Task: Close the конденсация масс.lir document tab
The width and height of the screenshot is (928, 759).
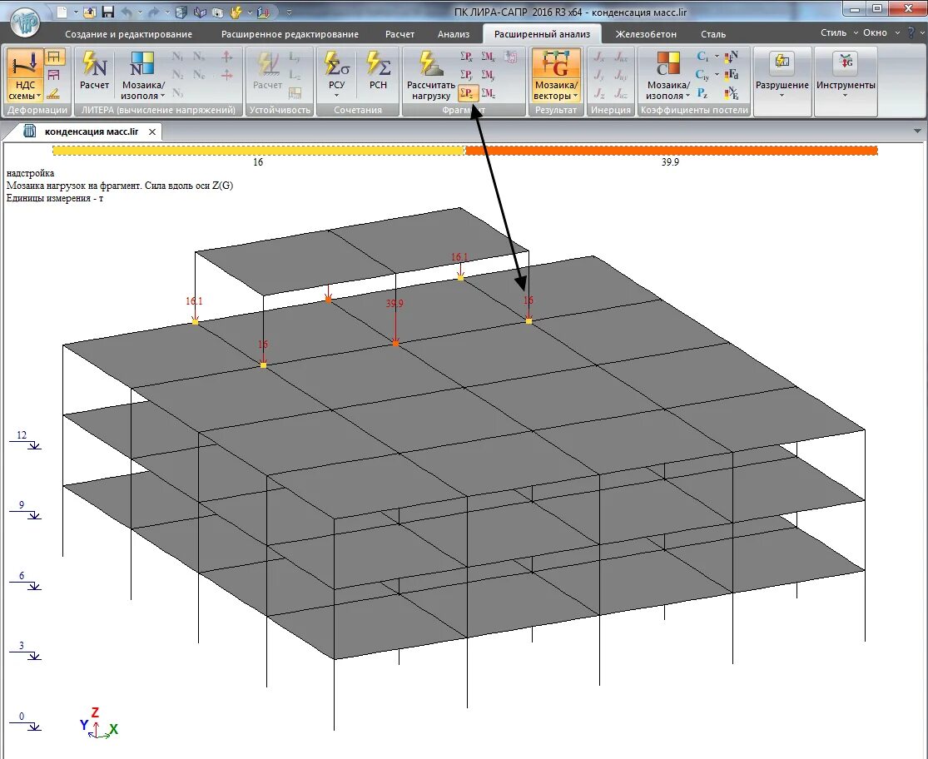Action: tap(152, 132)
